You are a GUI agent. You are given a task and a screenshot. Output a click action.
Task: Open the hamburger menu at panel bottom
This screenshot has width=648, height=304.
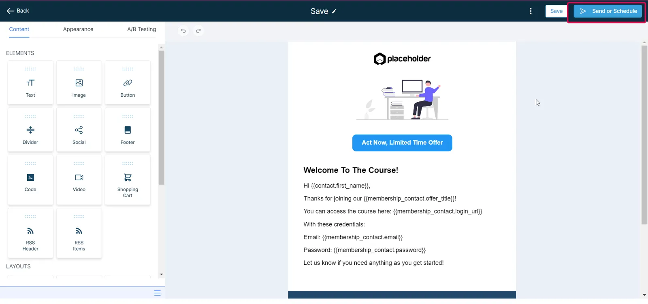[158, 293]
